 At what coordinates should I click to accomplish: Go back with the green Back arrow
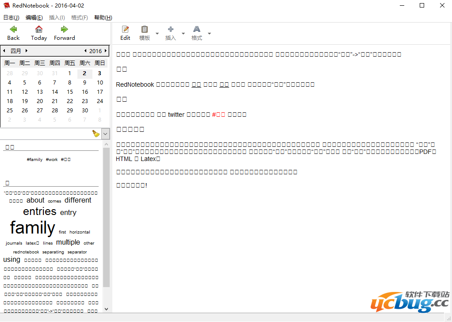tap(13, 33)
